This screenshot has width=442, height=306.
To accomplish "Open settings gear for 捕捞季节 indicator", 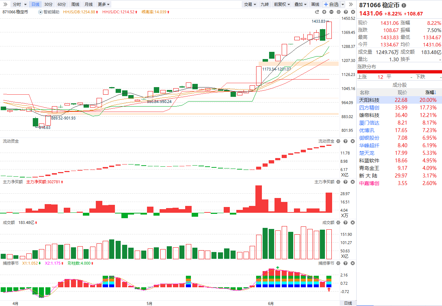I will [338, 263].
